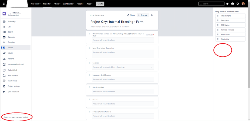Click the Summary answer box
250x121 pixels.
click(123, 40)
